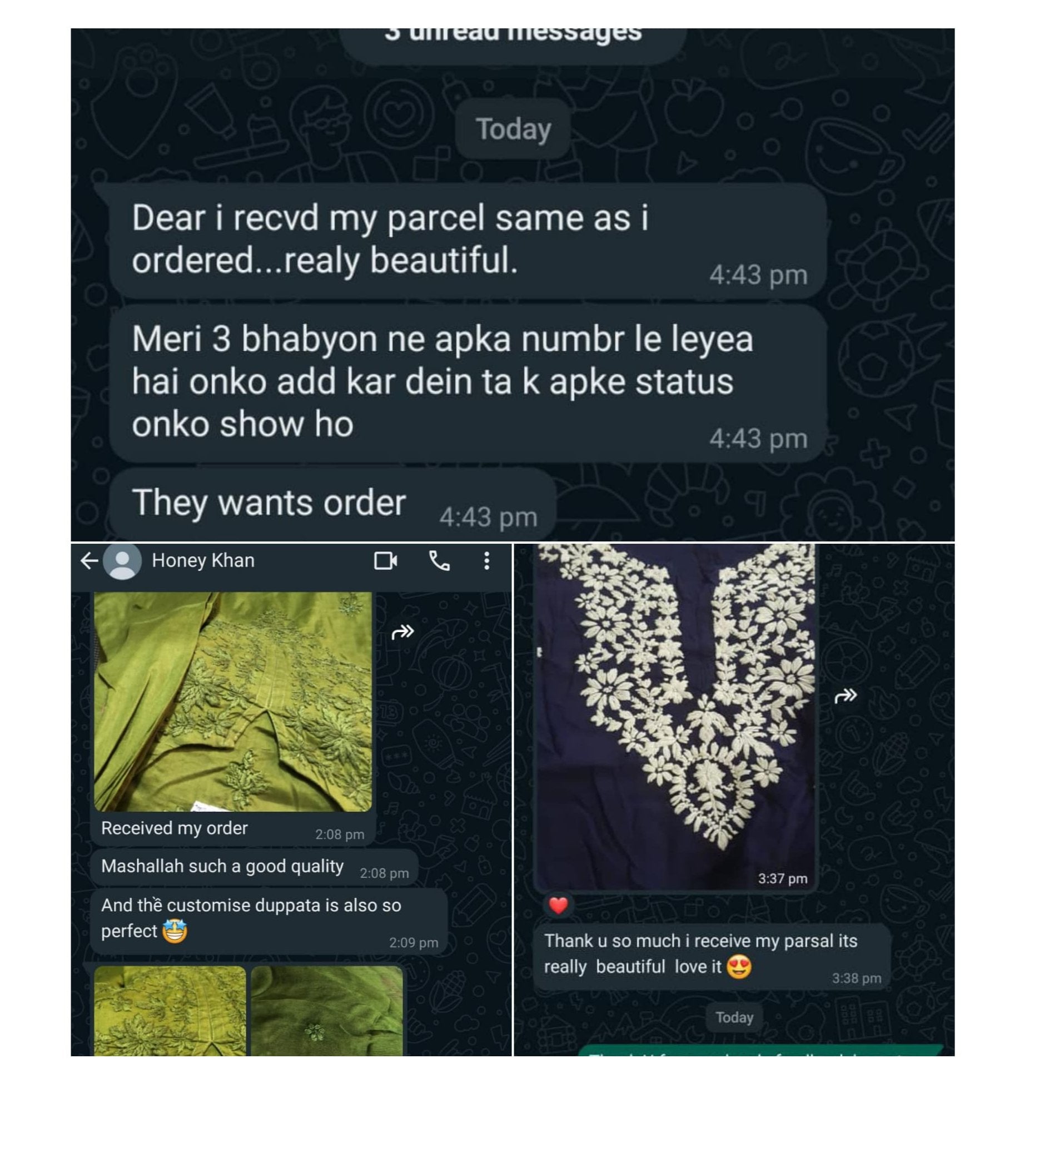Screen dimensions: 1059x1153
Task: Click the Honey Khan contact name
Action: point(203,560)
